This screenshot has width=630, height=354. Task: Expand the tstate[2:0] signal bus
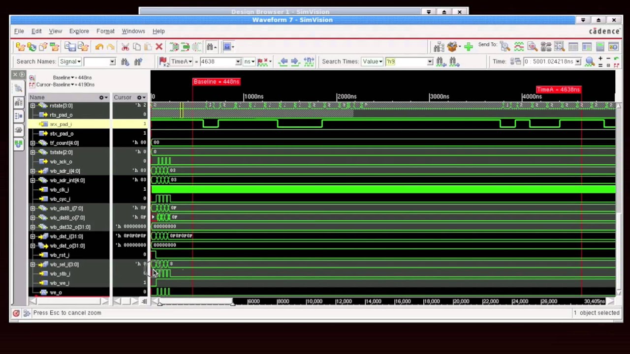[33, 152]
